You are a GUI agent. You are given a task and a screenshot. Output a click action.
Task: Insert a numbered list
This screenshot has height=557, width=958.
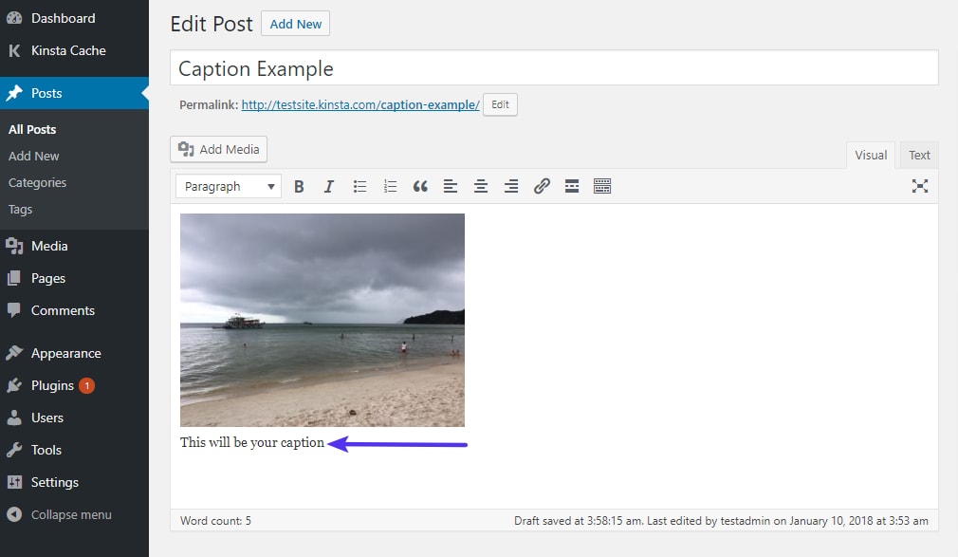coord(390,187)
